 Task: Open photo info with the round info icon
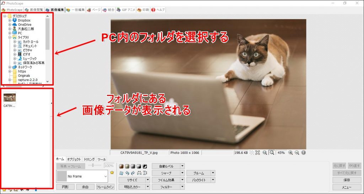tap(304, 152)
